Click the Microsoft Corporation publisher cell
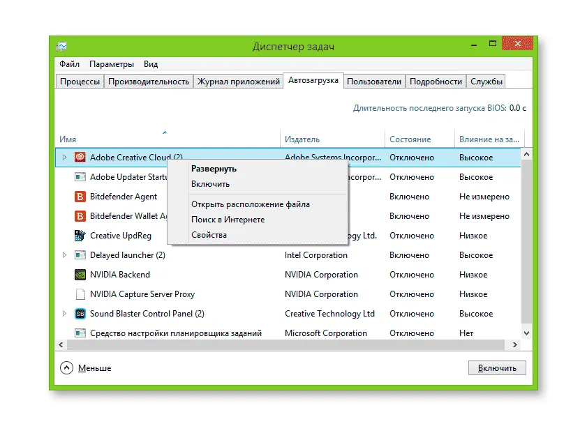 tap(326, 333)
